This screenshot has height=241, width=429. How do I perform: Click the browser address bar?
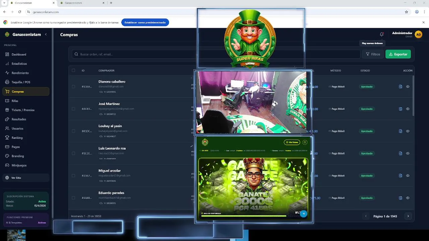(214, 12)
